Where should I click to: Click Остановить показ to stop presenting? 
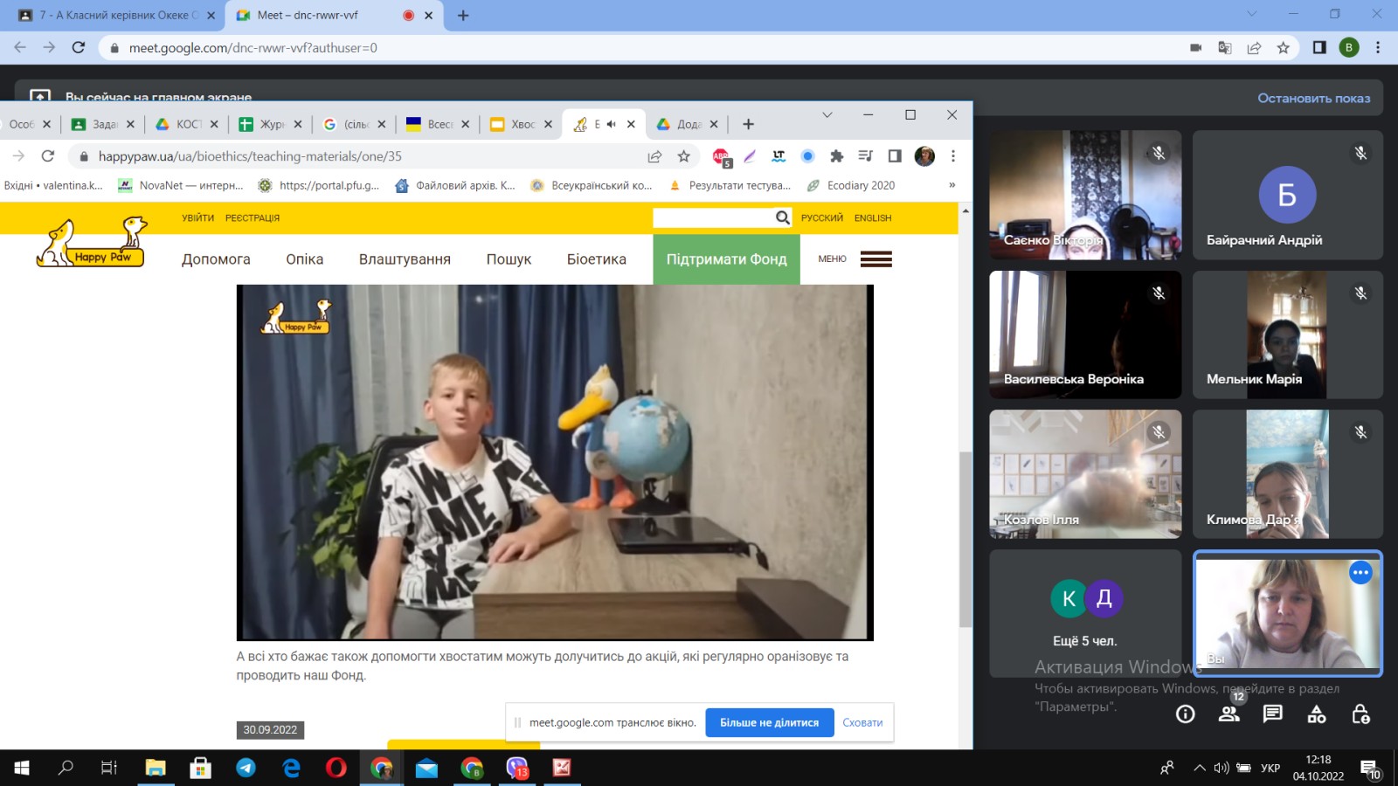pyautogui.click(x=1313, y=98)
